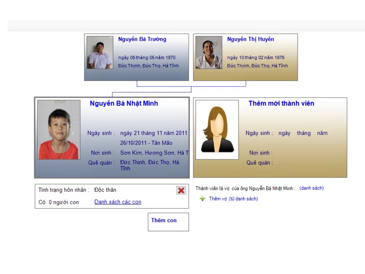The width and height of the screenshot is (365, 274).
Task: Open the Nguyễn Thị Huyền name link
Action: [251, 39]
